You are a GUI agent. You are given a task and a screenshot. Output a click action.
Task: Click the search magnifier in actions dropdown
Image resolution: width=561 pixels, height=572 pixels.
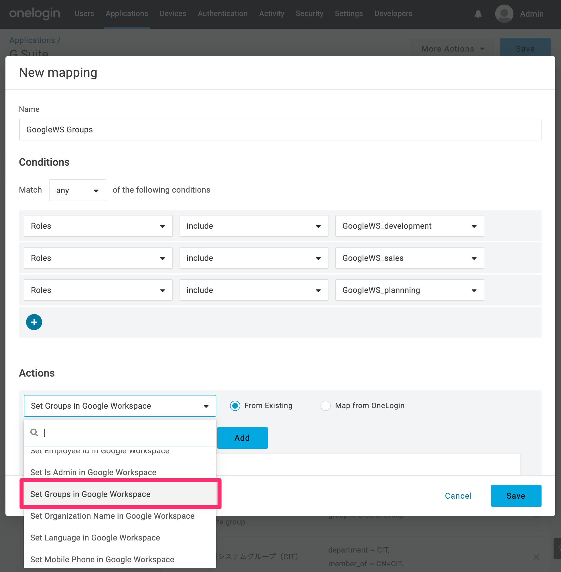(x=34, y=432)
